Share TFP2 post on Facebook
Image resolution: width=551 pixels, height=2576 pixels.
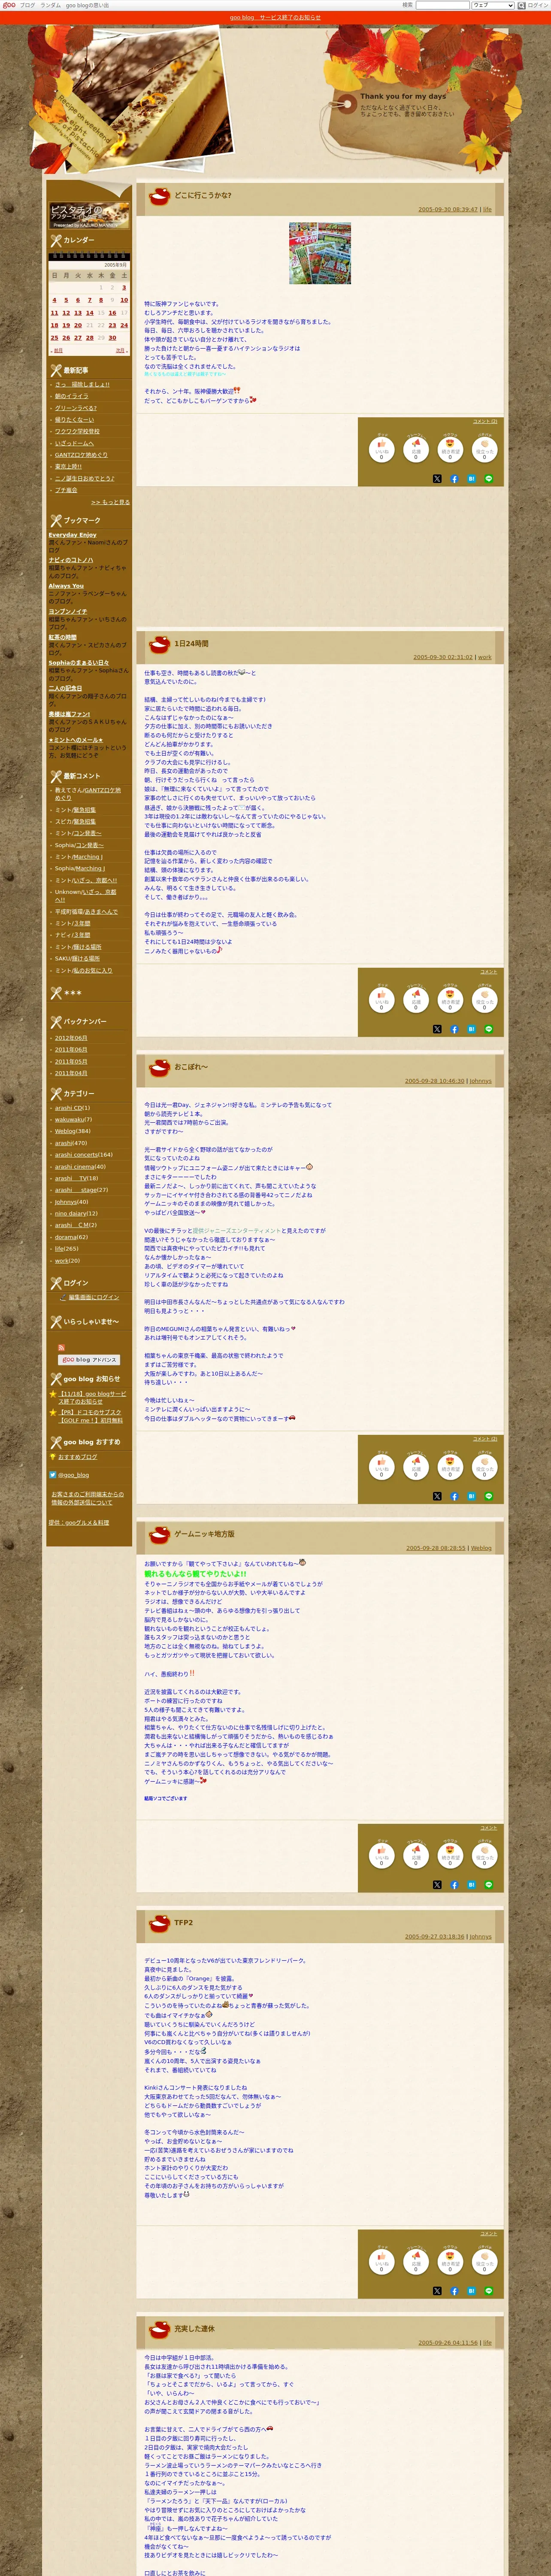tap(454, 2290)
